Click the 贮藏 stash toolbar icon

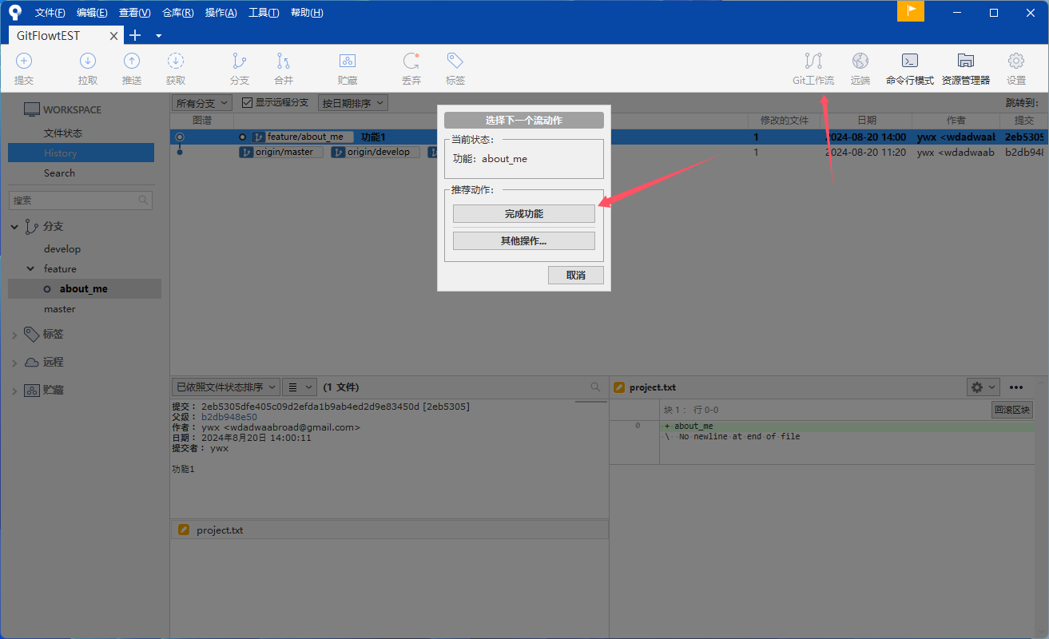tap(347, 62)
